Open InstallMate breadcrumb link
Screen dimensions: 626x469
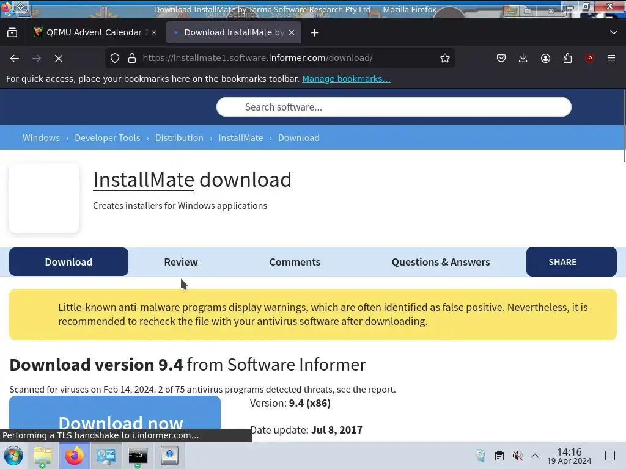click(241, 137)
